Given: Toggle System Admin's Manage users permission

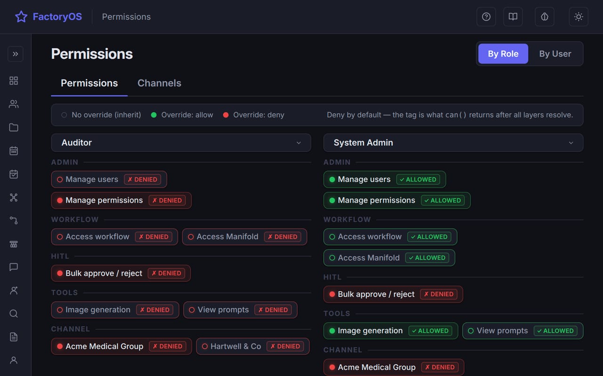Looking at the screenshot, I should coord(384,180).
